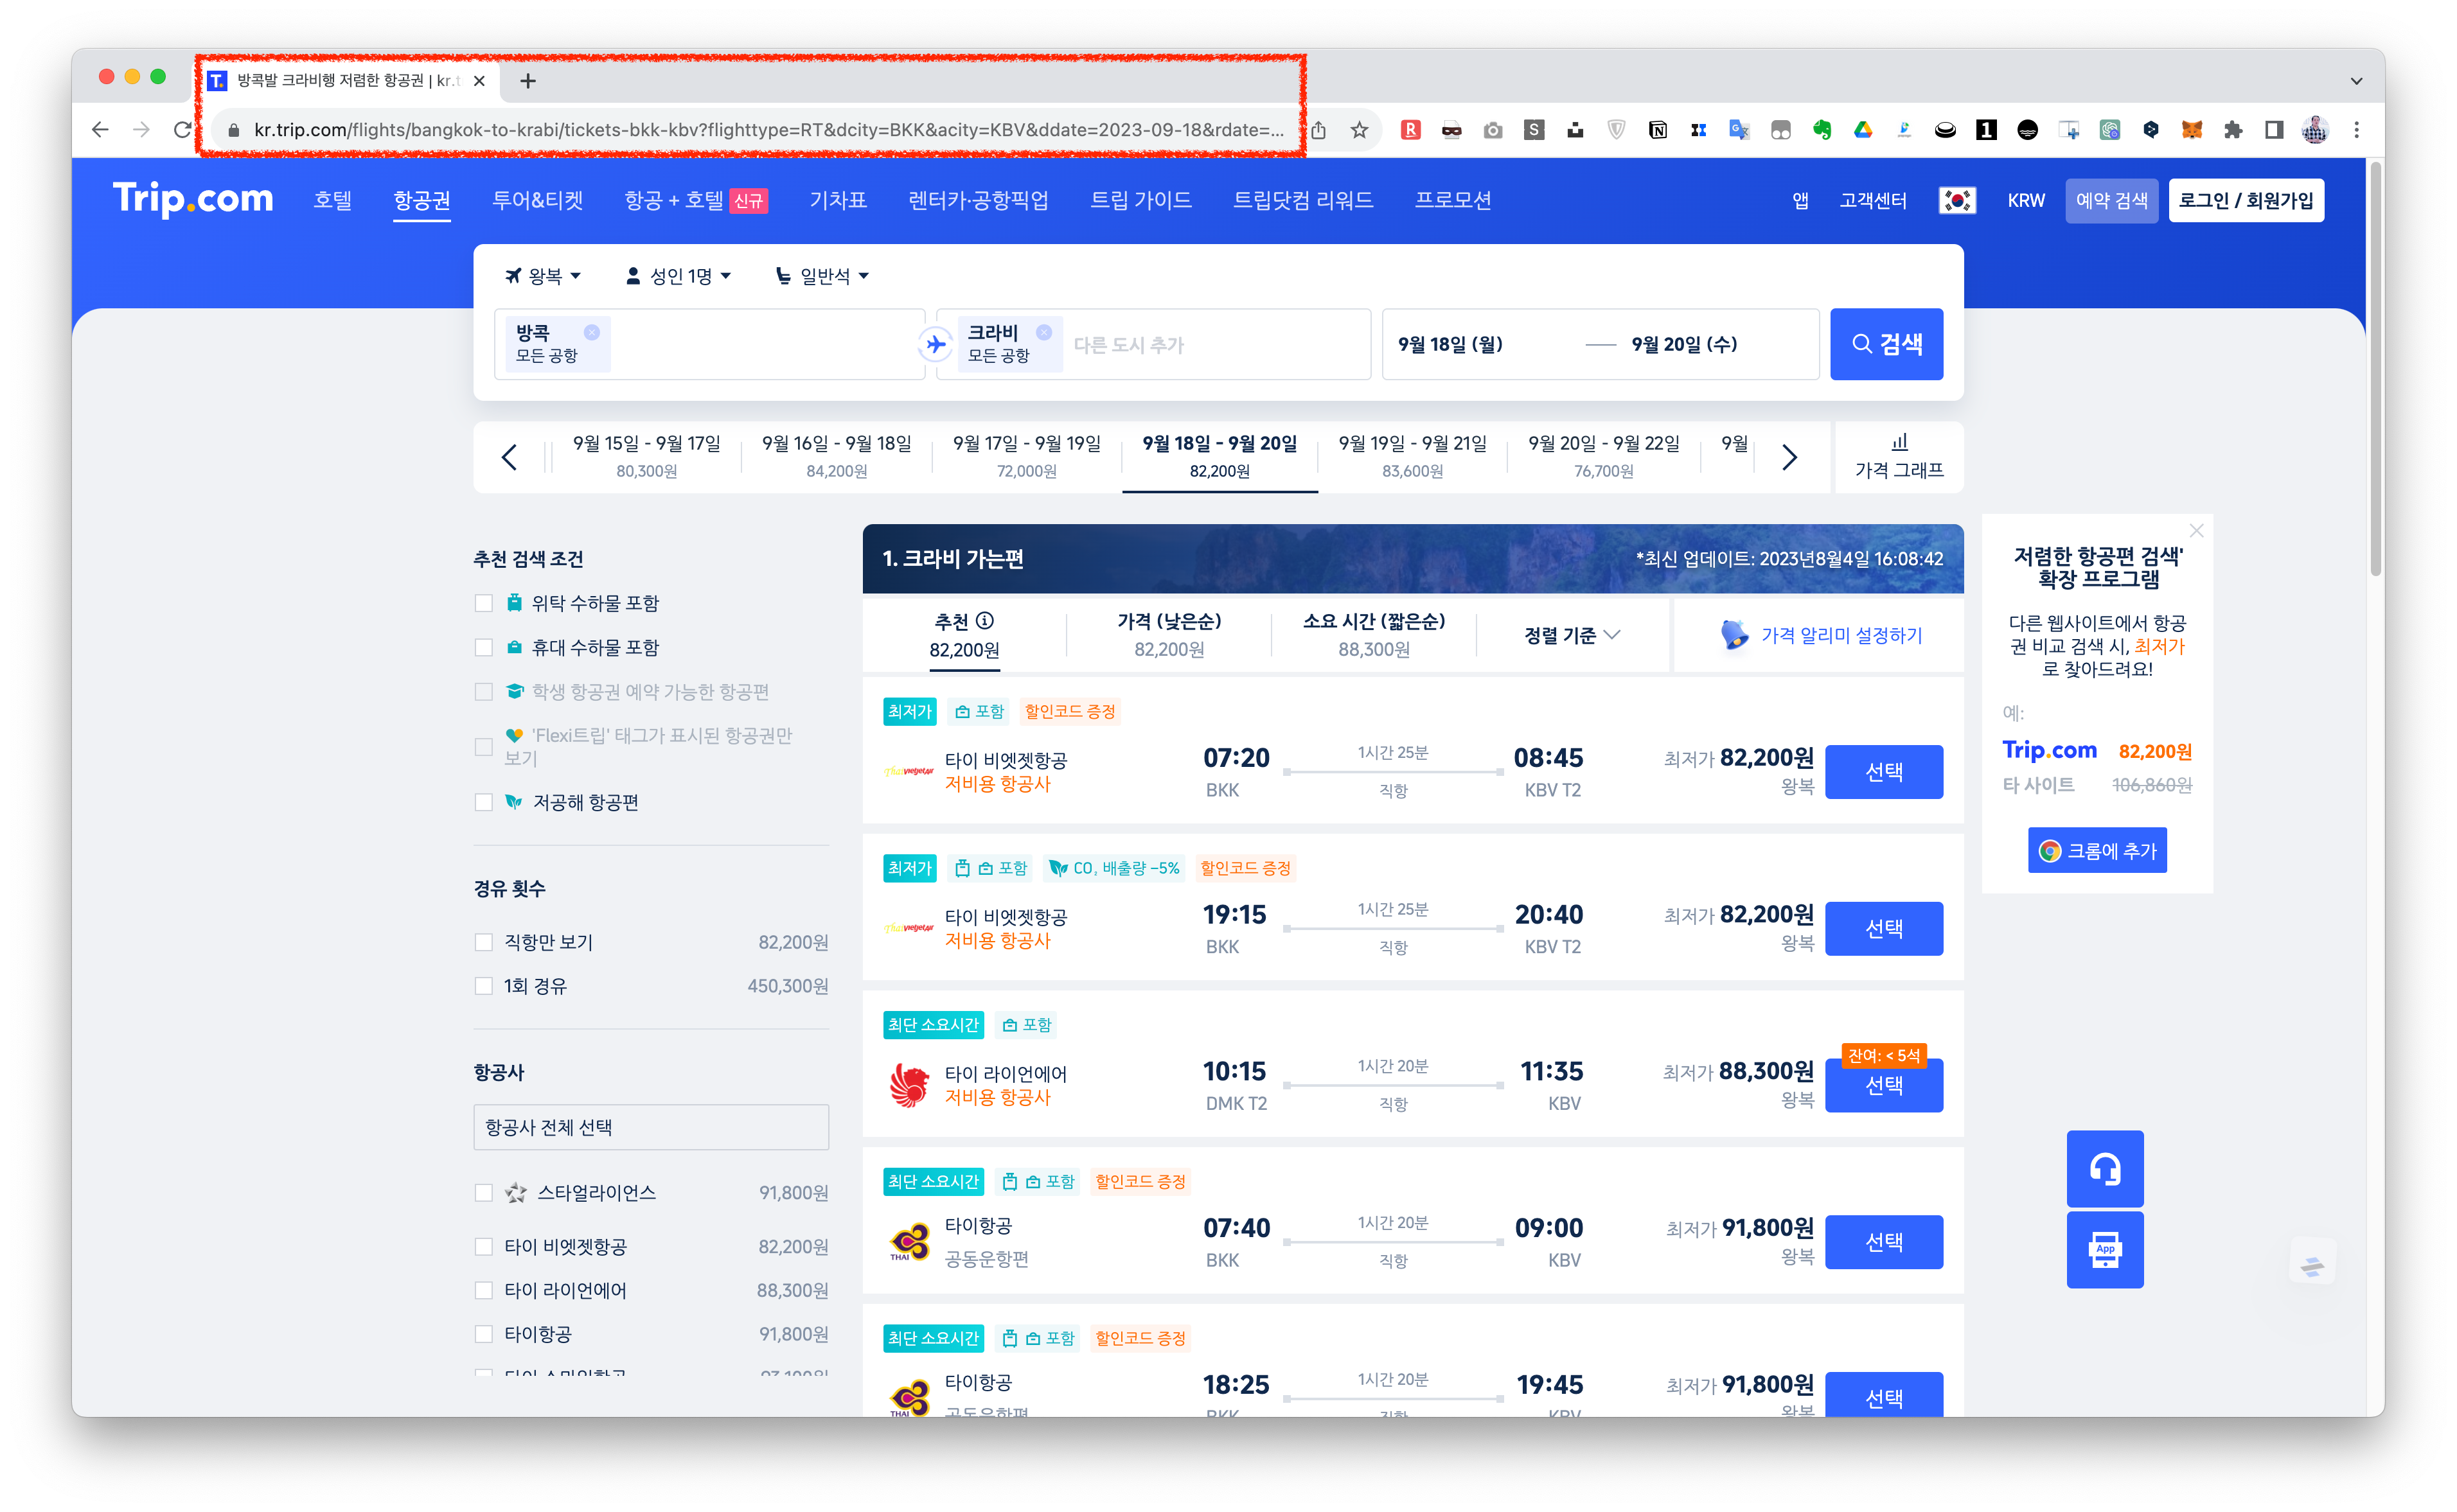Screen dimensions: 2457x1512
Task: Open the Evernote elephant extension
Action: (1822, 130)
